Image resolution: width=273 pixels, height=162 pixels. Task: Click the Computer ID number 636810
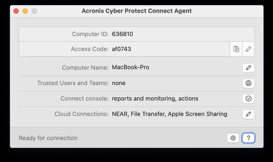coord(123,34)
